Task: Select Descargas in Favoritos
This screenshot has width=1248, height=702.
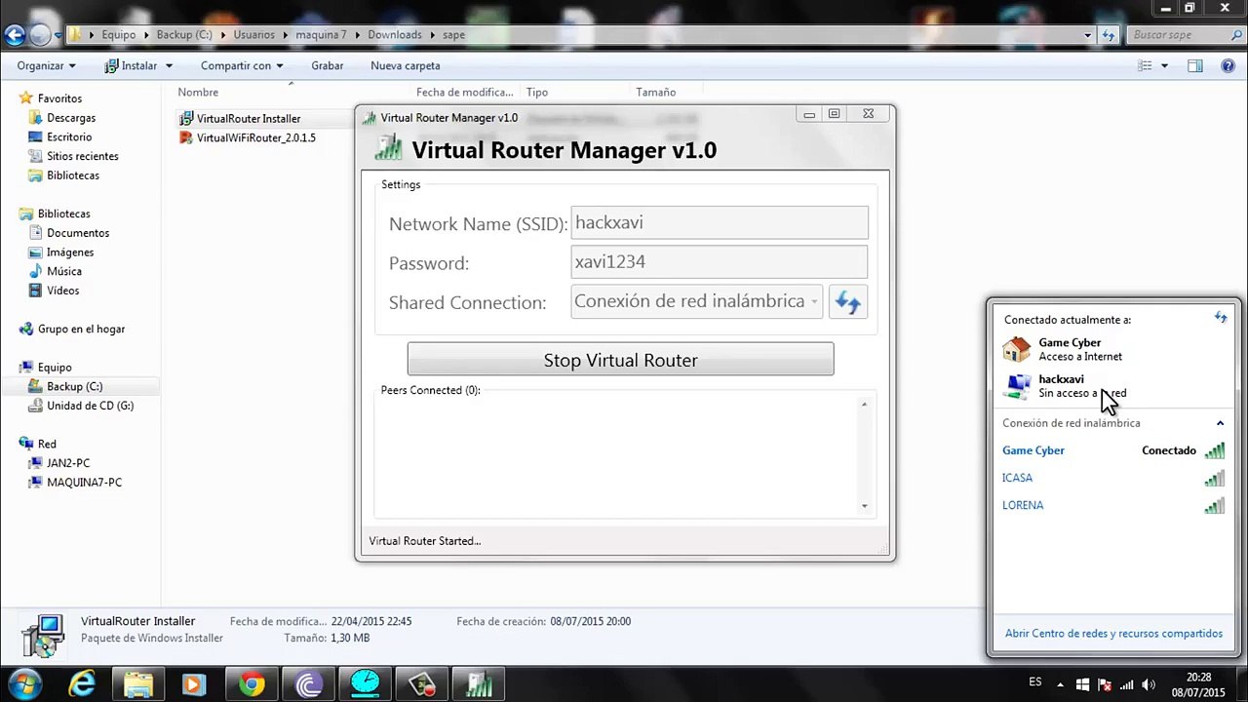Action: tap(71, 118)
